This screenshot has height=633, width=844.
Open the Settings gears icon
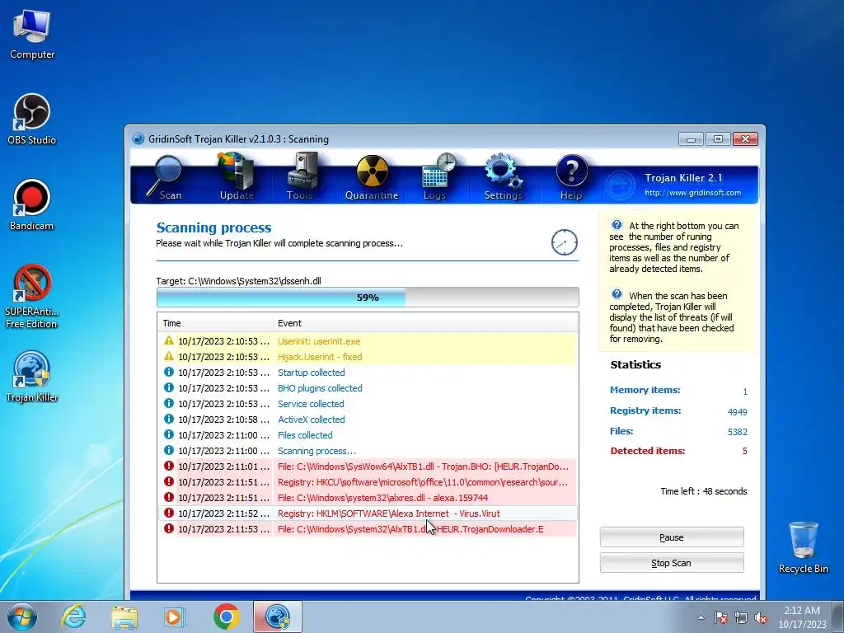[504, 177]
